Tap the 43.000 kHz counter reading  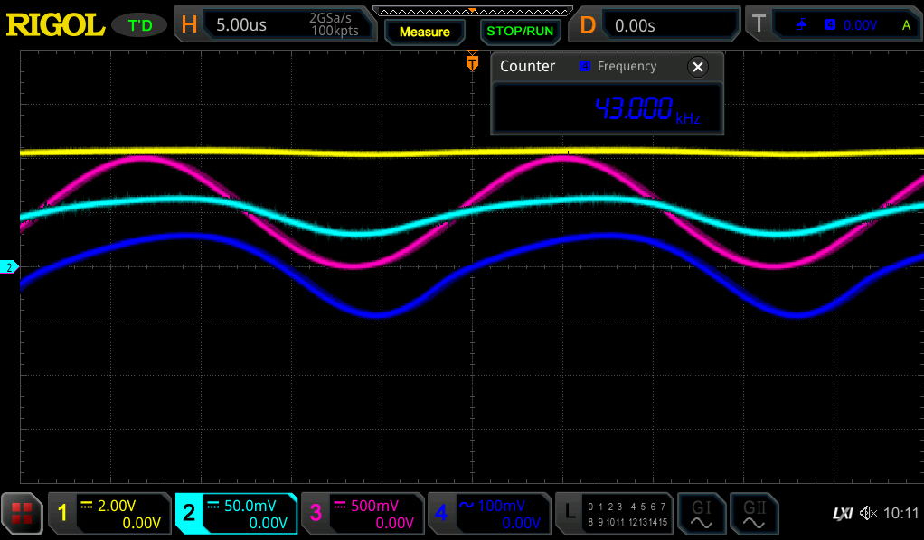point(647,109)
